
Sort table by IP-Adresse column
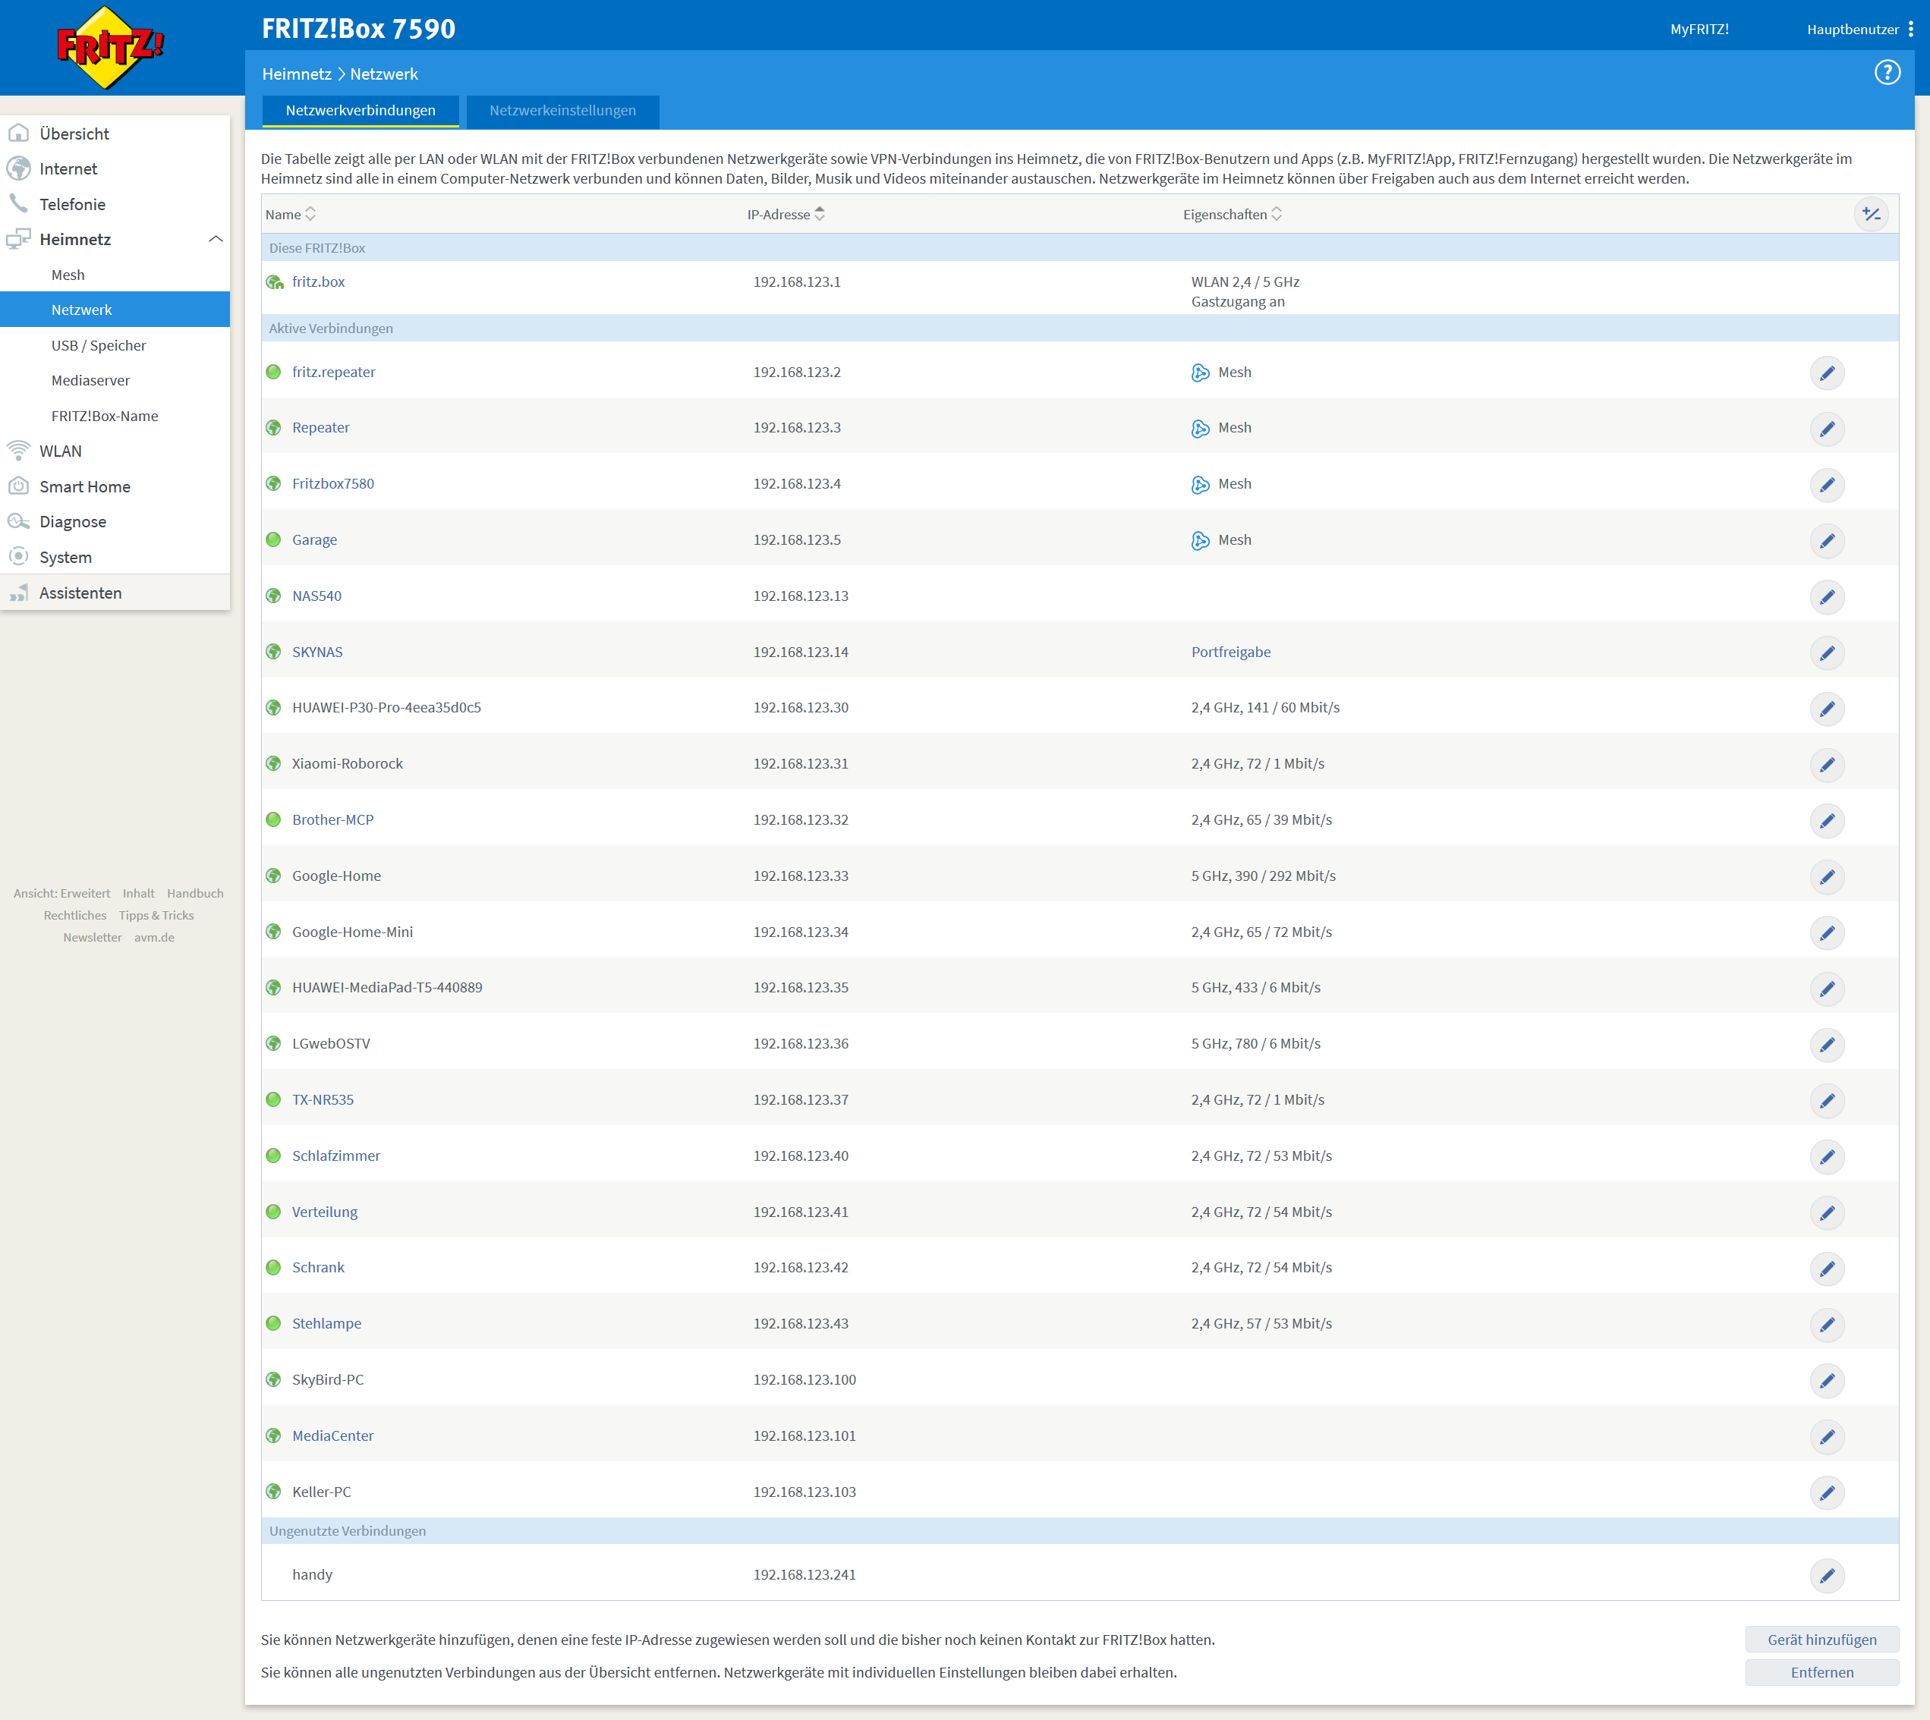coord(786,215)
